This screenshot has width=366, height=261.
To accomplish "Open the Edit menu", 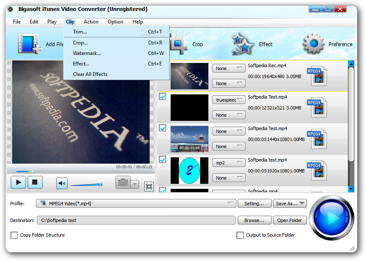I will tap(34, 22).
